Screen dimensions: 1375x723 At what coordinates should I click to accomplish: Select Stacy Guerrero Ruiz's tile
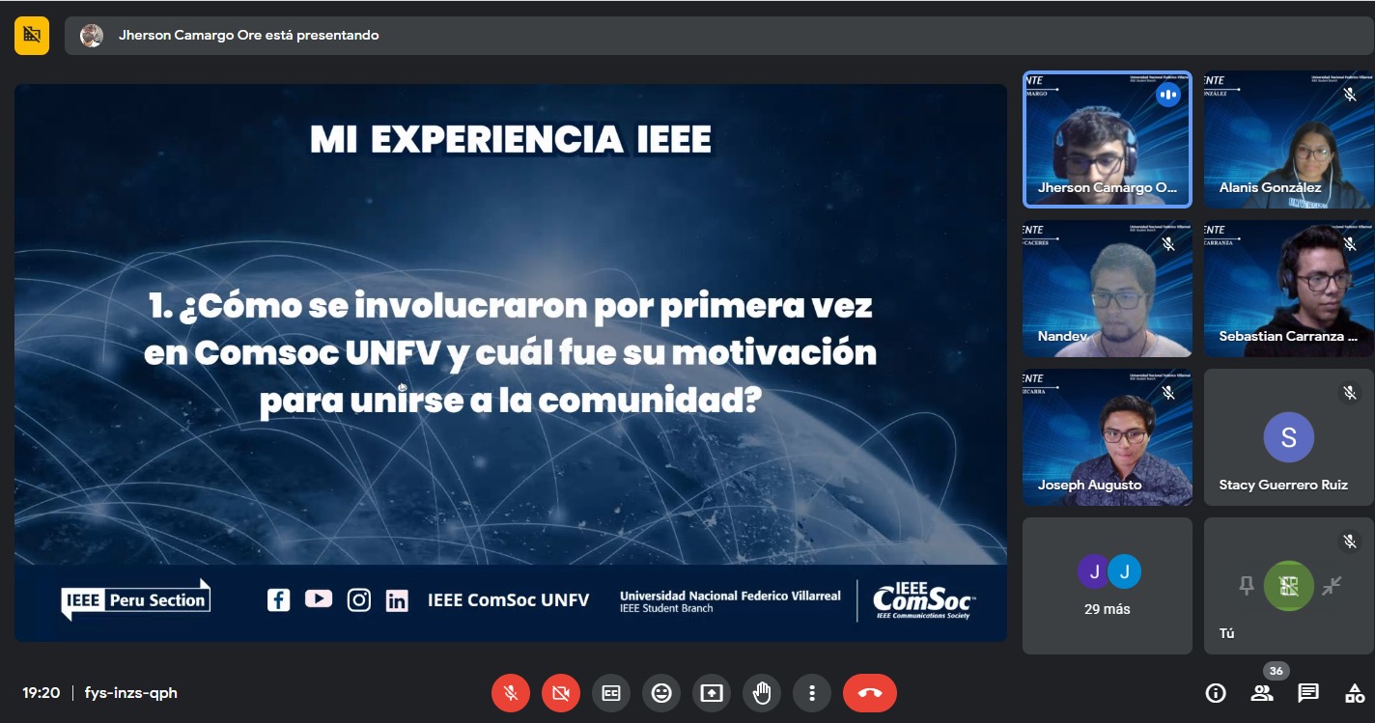(1288, 437)
